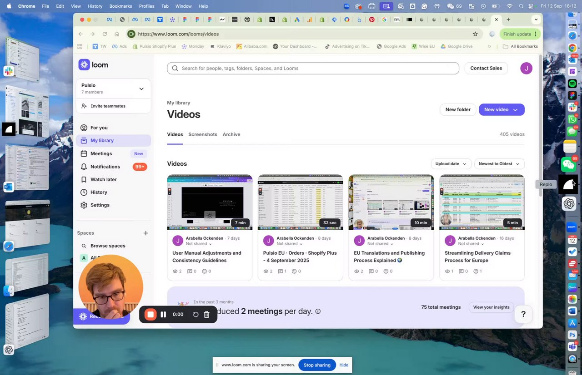Open Zoom from the Dock
Image resolution: width=582 pixels, height=375 pixels.
(572, 227)
